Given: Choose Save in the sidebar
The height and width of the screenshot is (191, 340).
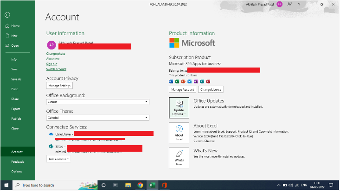Looking at the screenshot, I should tap(14, 69).
